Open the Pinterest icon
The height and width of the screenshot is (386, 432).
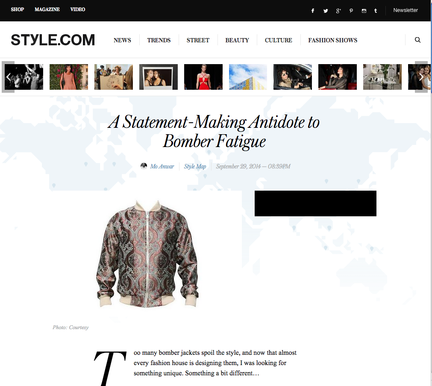tap(351, 11)
